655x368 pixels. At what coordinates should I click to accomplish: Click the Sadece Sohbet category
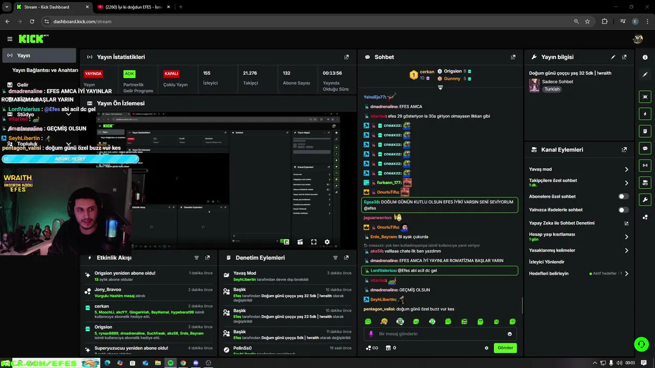(557, 82)
